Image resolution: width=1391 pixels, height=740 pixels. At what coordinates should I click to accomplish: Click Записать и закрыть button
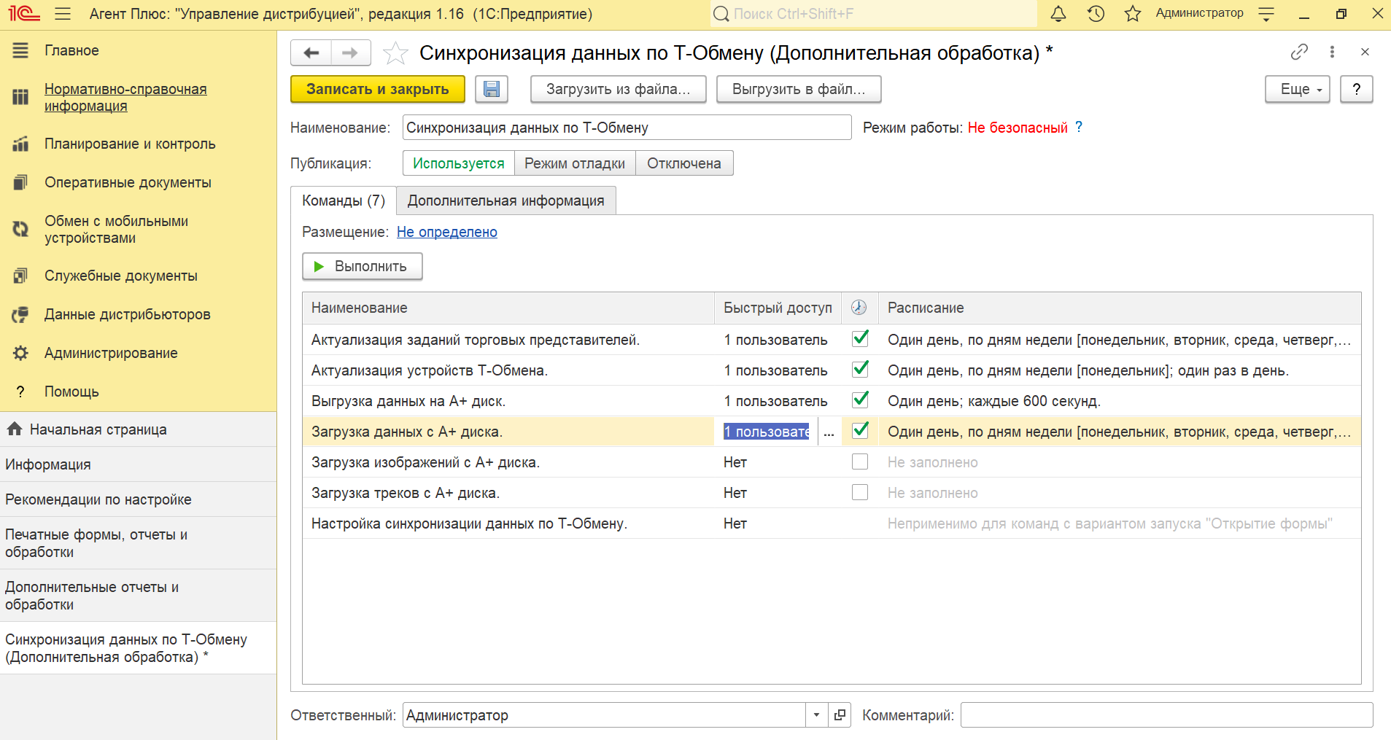coord(378,89)
